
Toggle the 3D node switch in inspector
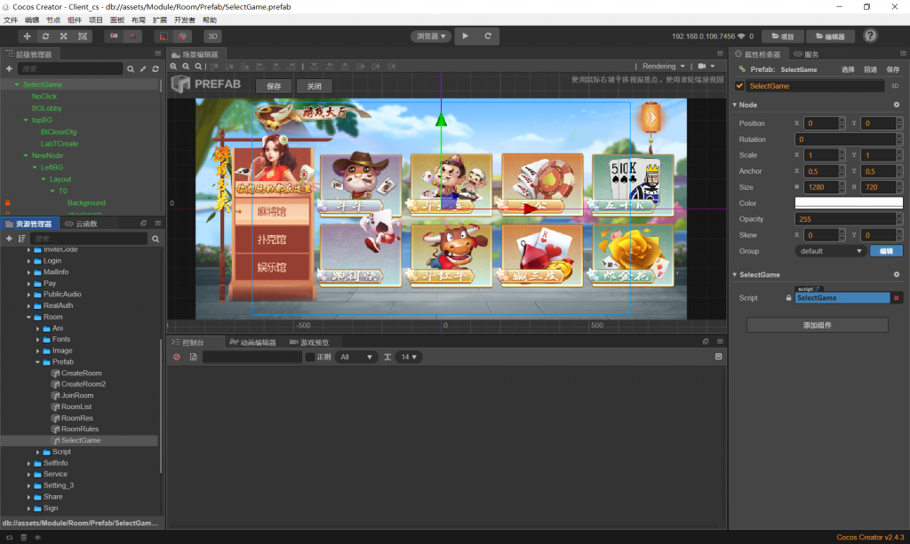click(x=895, y=86)
